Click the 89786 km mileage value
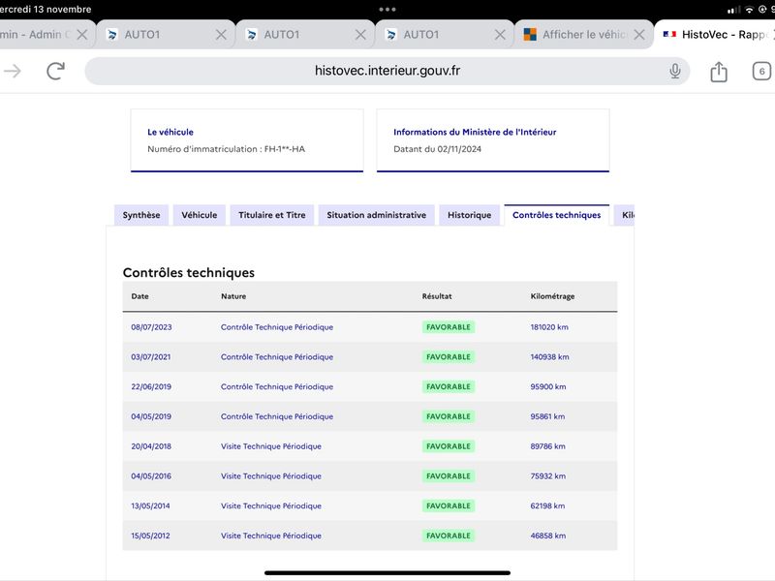Image resolution: width=775 pixels, height=581 pixels. click(x=547, y=446)
